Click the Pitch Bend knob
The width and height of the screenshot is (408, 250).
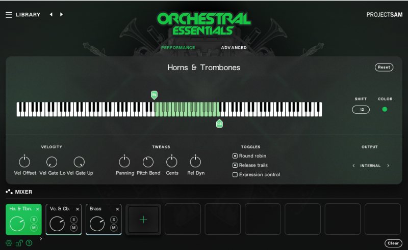tap(148, 162)
